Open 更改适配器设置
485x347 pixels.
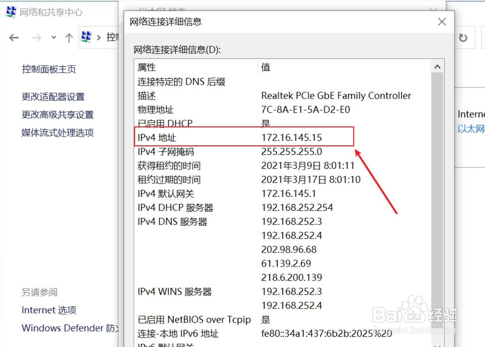(53, 97)
